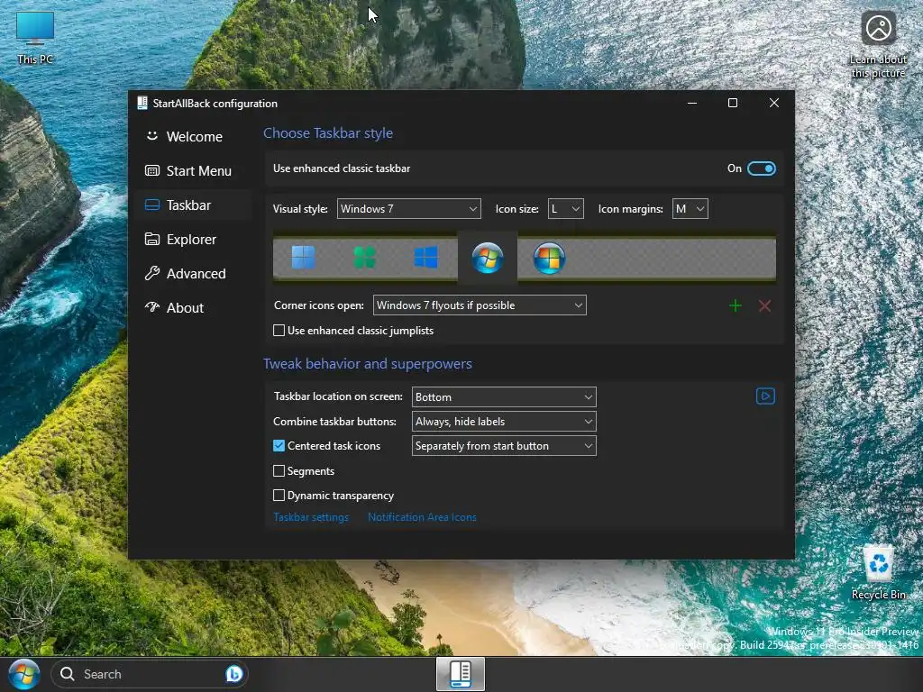Screen dimensions: 923x692
Task: Close the StartAllBack configuration window
Action: tap(774, 103)
